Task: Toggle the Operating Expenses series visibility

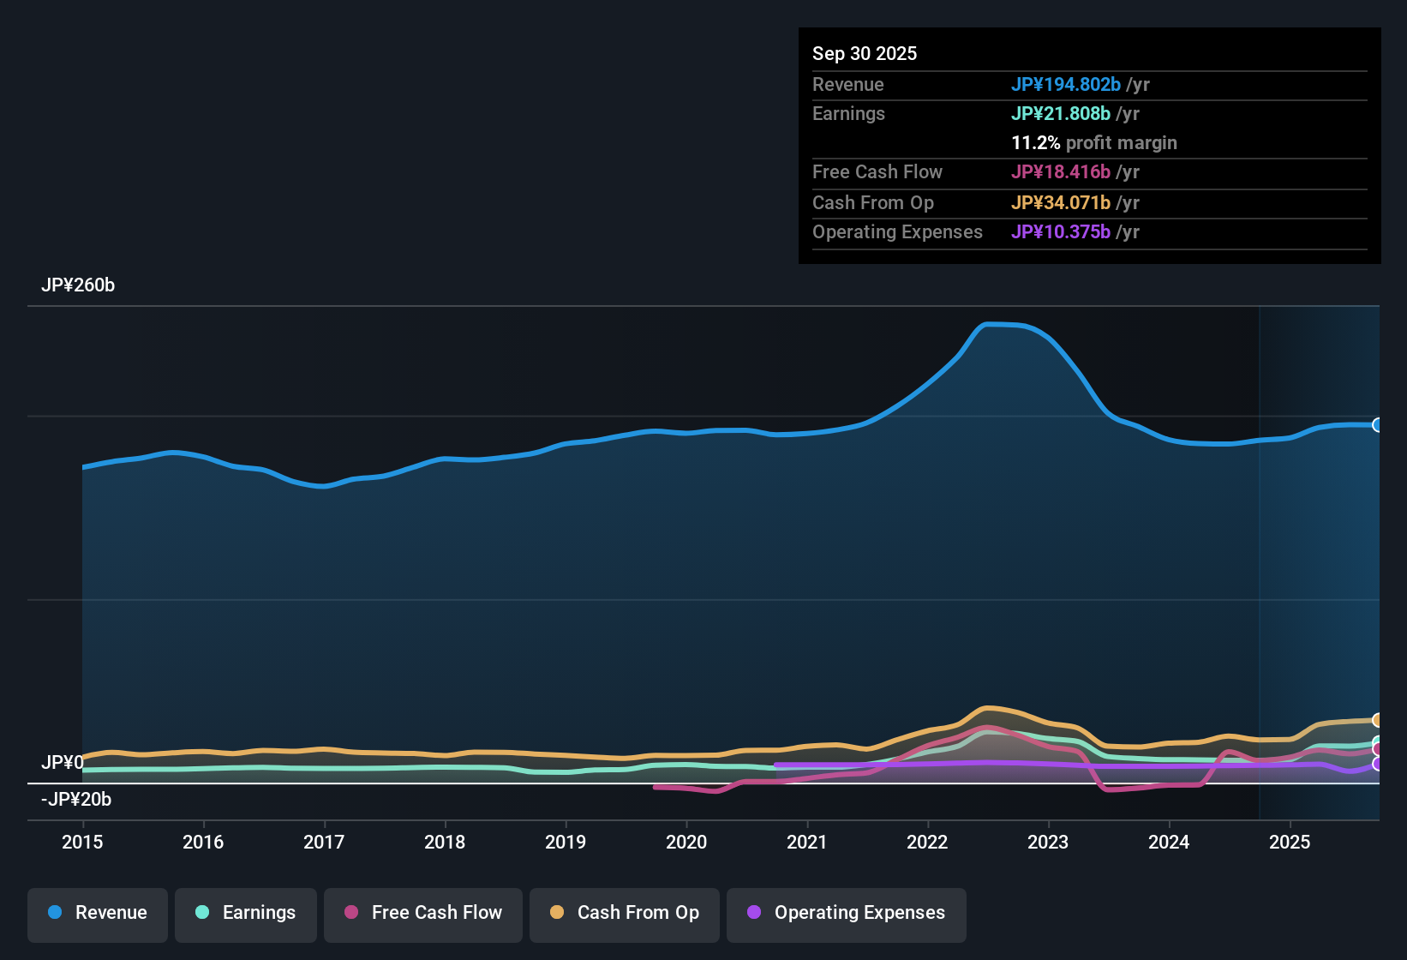Action: (846, 914)
